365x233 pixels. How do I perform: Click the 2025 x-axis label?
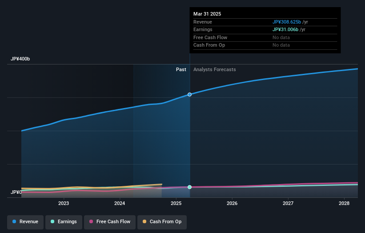pyautogui.click(x=176, y=204)
